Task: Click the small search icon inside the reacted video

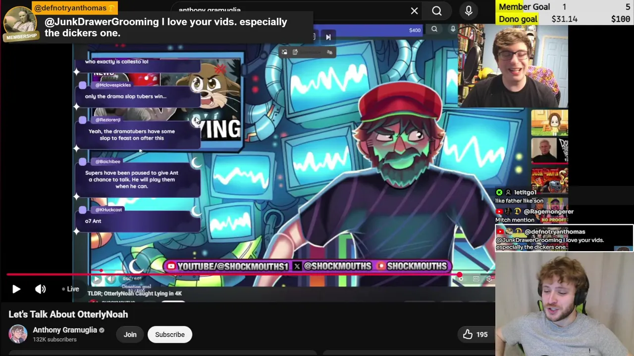Action: tap(434, 30)
